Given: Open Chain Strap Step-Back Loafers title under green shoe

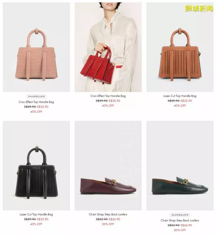Looking at the screenshot, I should (x=180, y=220).
